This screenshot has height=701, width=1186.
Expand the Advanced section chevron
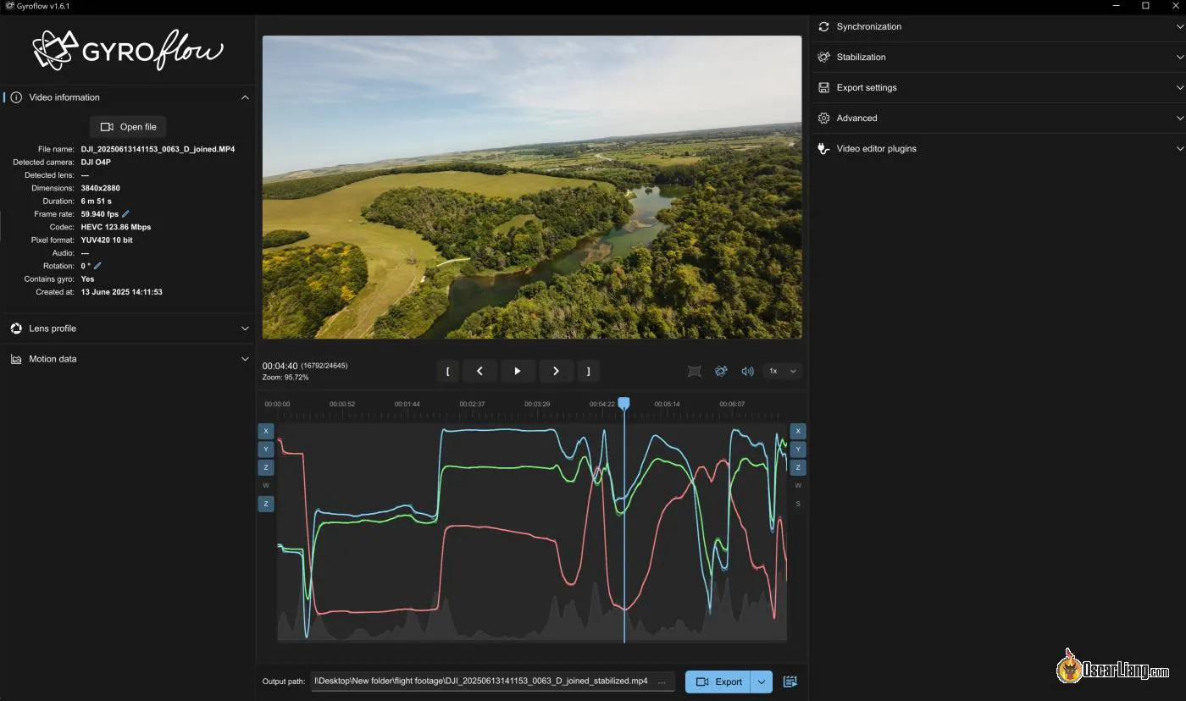(x=1180, y=119)
